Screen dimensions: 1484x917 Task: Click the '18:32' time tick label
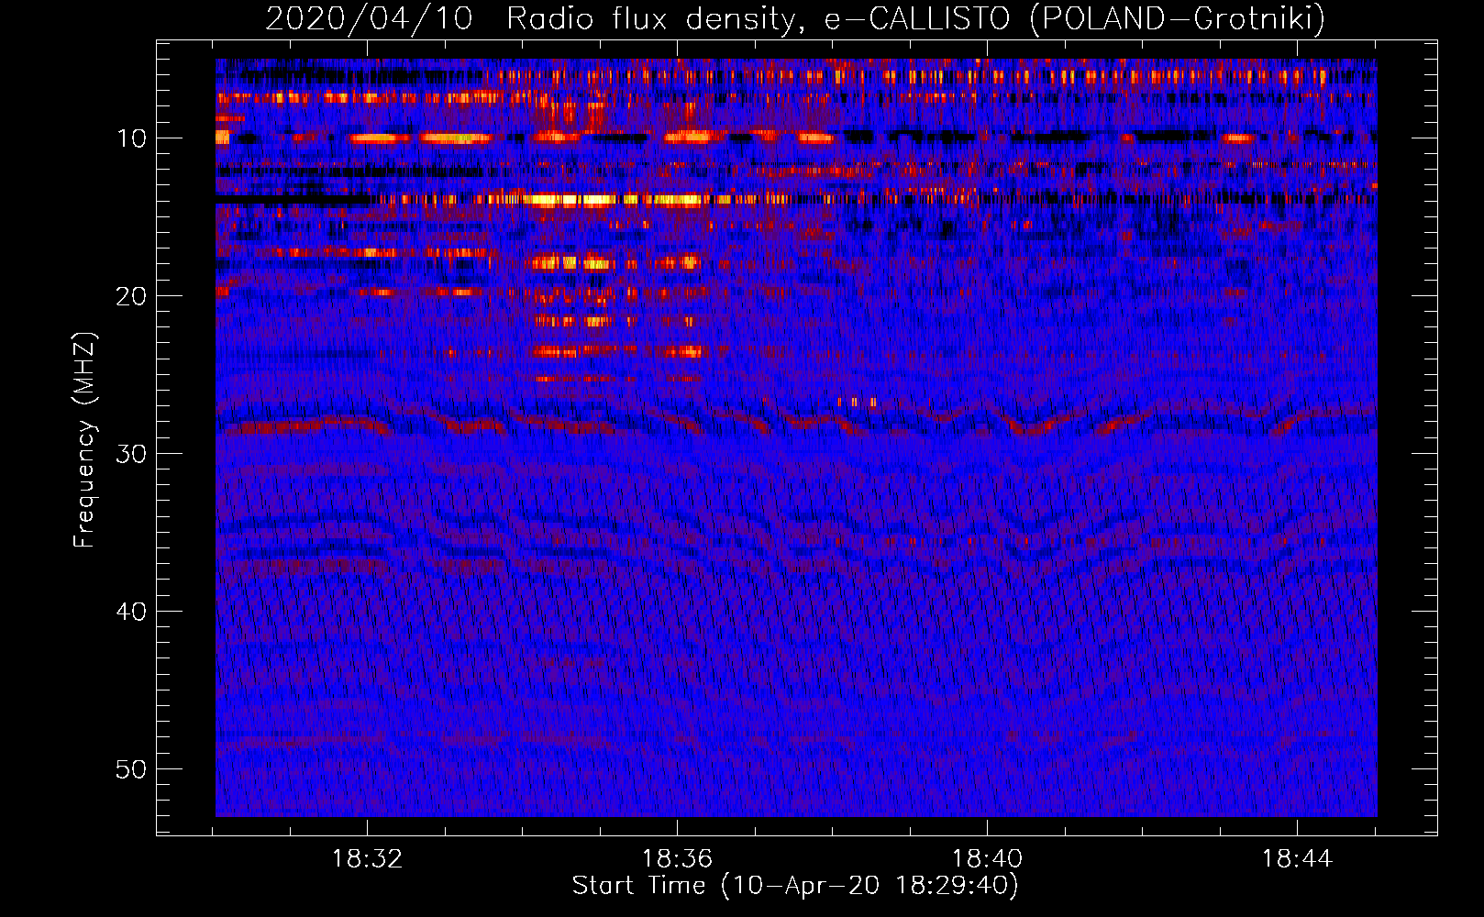click(x=367, y=859)
